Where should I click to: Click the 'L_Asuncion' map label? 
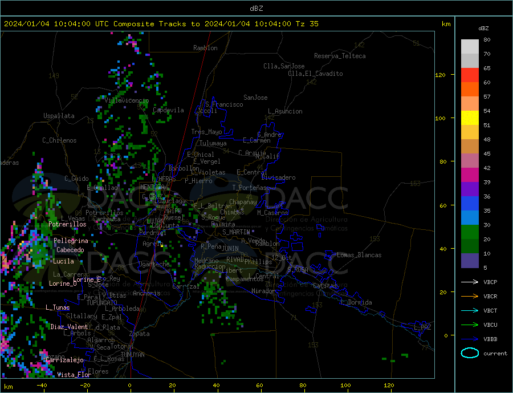tap(286, 111)
